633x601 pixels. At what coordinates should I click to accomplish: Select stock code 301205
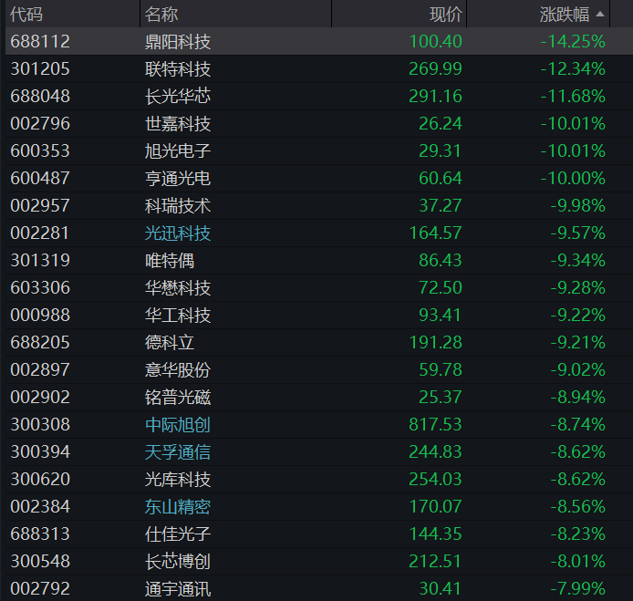pyautogui.click(x=40, y=68)
